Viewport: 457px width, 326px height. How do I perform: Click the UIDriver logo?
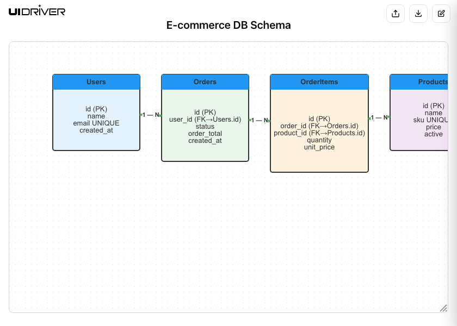click(37, 10)
